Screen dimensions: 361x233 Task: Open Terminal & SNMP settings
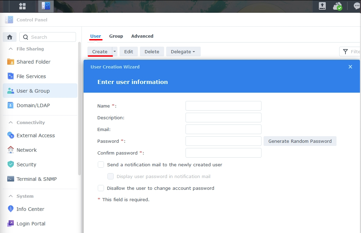coord(36,179)
